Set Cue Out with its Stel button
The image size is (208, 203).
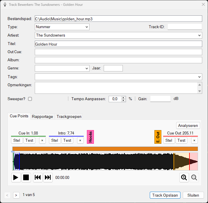169,141
